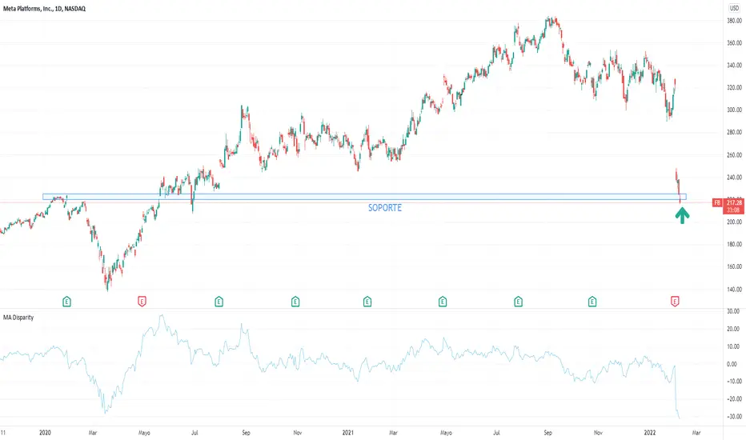Select the SOPORTE text annotation

pyautogui.click(x=385, y=208)
